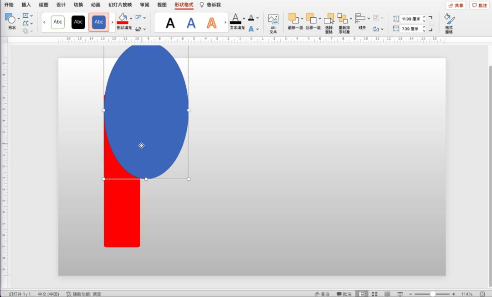Toggle 批注 comments in status bar
The width and height of the screenshot is (492, 297).
pyautogui.click(x=344, y=294)
